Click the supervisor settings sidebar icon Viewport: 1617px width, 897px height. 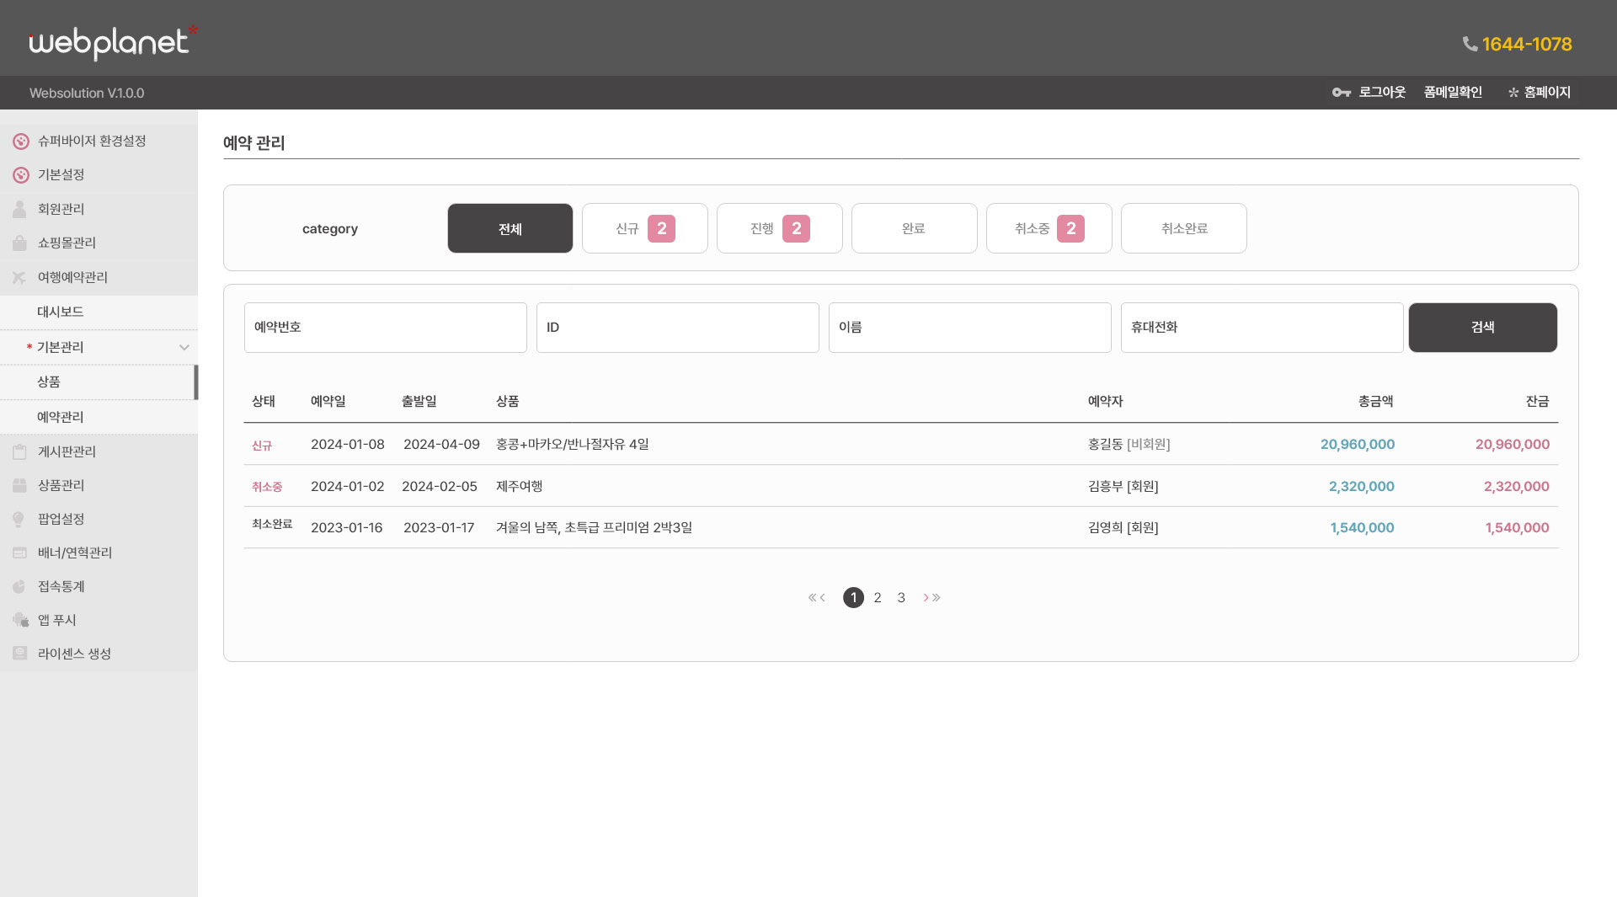21,141
